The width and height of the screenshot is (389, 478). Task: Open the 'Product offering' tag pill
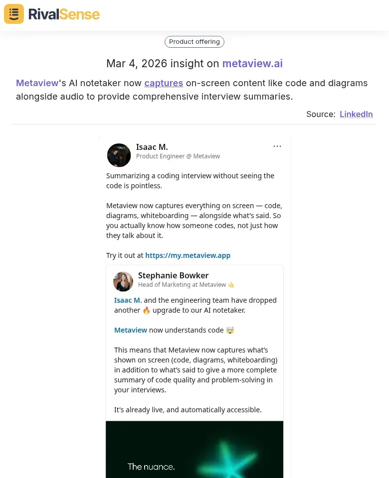click(194, 42)
